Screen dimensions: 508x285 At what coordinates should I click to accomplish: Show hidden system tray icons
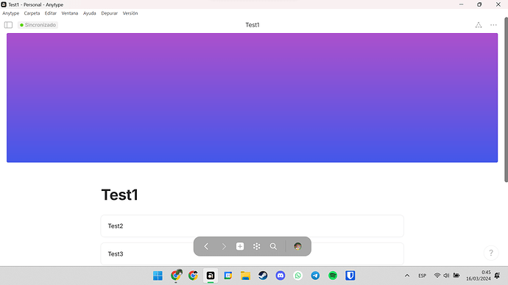tap(407, 275)
